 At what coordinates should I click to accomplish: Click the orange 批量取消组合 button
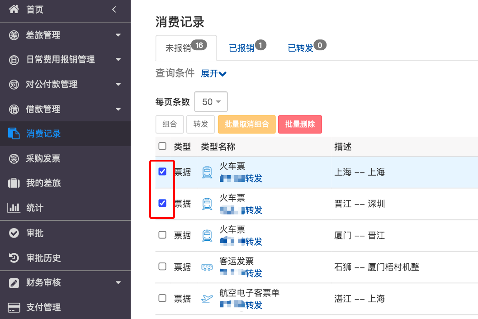(x=246, y=124)
